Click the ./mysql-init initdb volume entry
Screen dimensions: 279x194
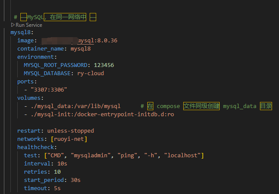102,114
